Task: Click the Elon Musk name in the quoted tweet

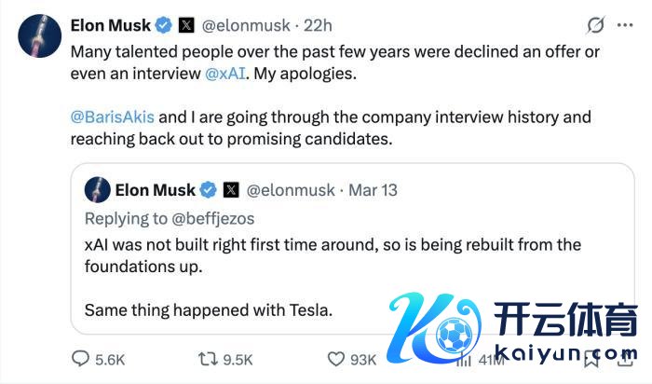Action: pyautogui.click(x=155, y=189)
